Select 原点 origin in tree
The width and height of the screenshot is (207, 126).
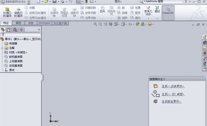coord(10,70)
